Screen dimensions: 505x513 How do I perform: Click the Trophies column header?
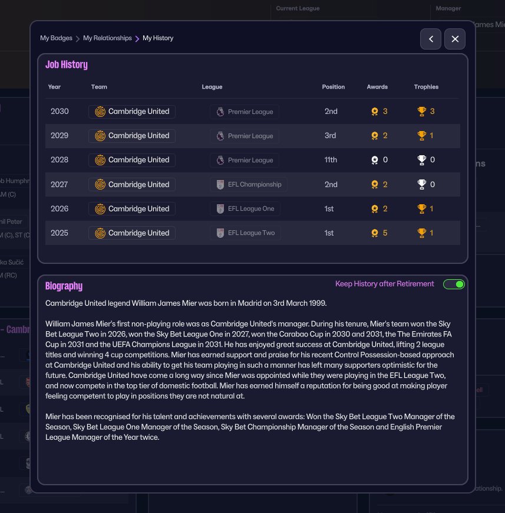pos(426,87)
